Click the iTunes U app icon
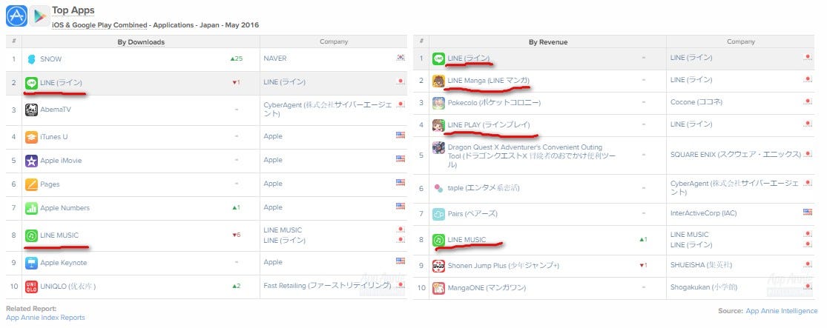 (32, 136)
